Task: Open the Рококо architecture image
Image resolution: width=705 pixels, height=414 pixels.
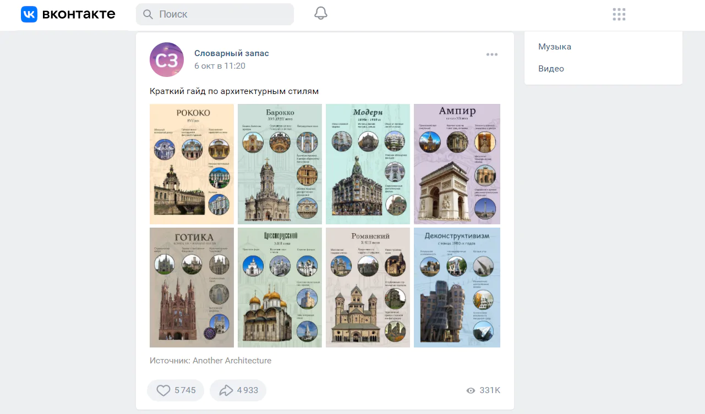Action: tap(192, 164)
